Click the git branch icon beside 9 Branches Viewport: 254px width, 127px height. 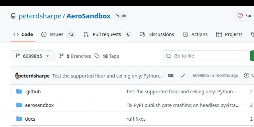click(61, 56)
